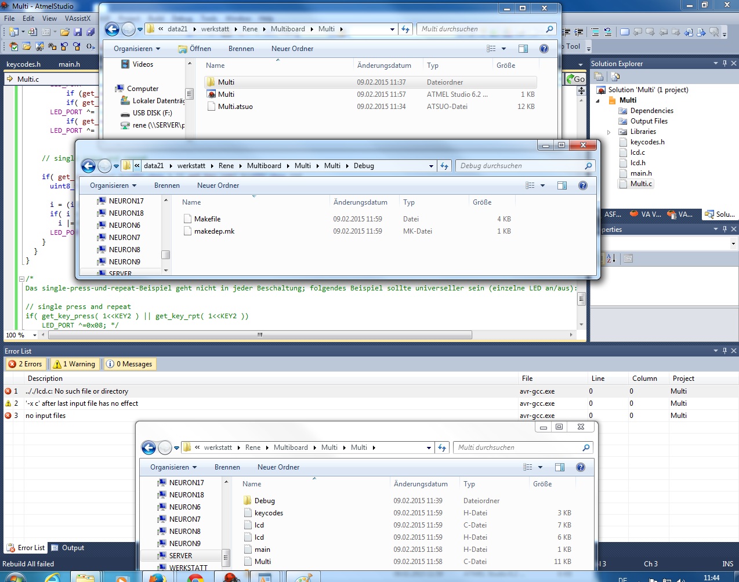739x582 pixels.
Task: Open Solution Explorer window position dropdown
Action: coord(716,63)
